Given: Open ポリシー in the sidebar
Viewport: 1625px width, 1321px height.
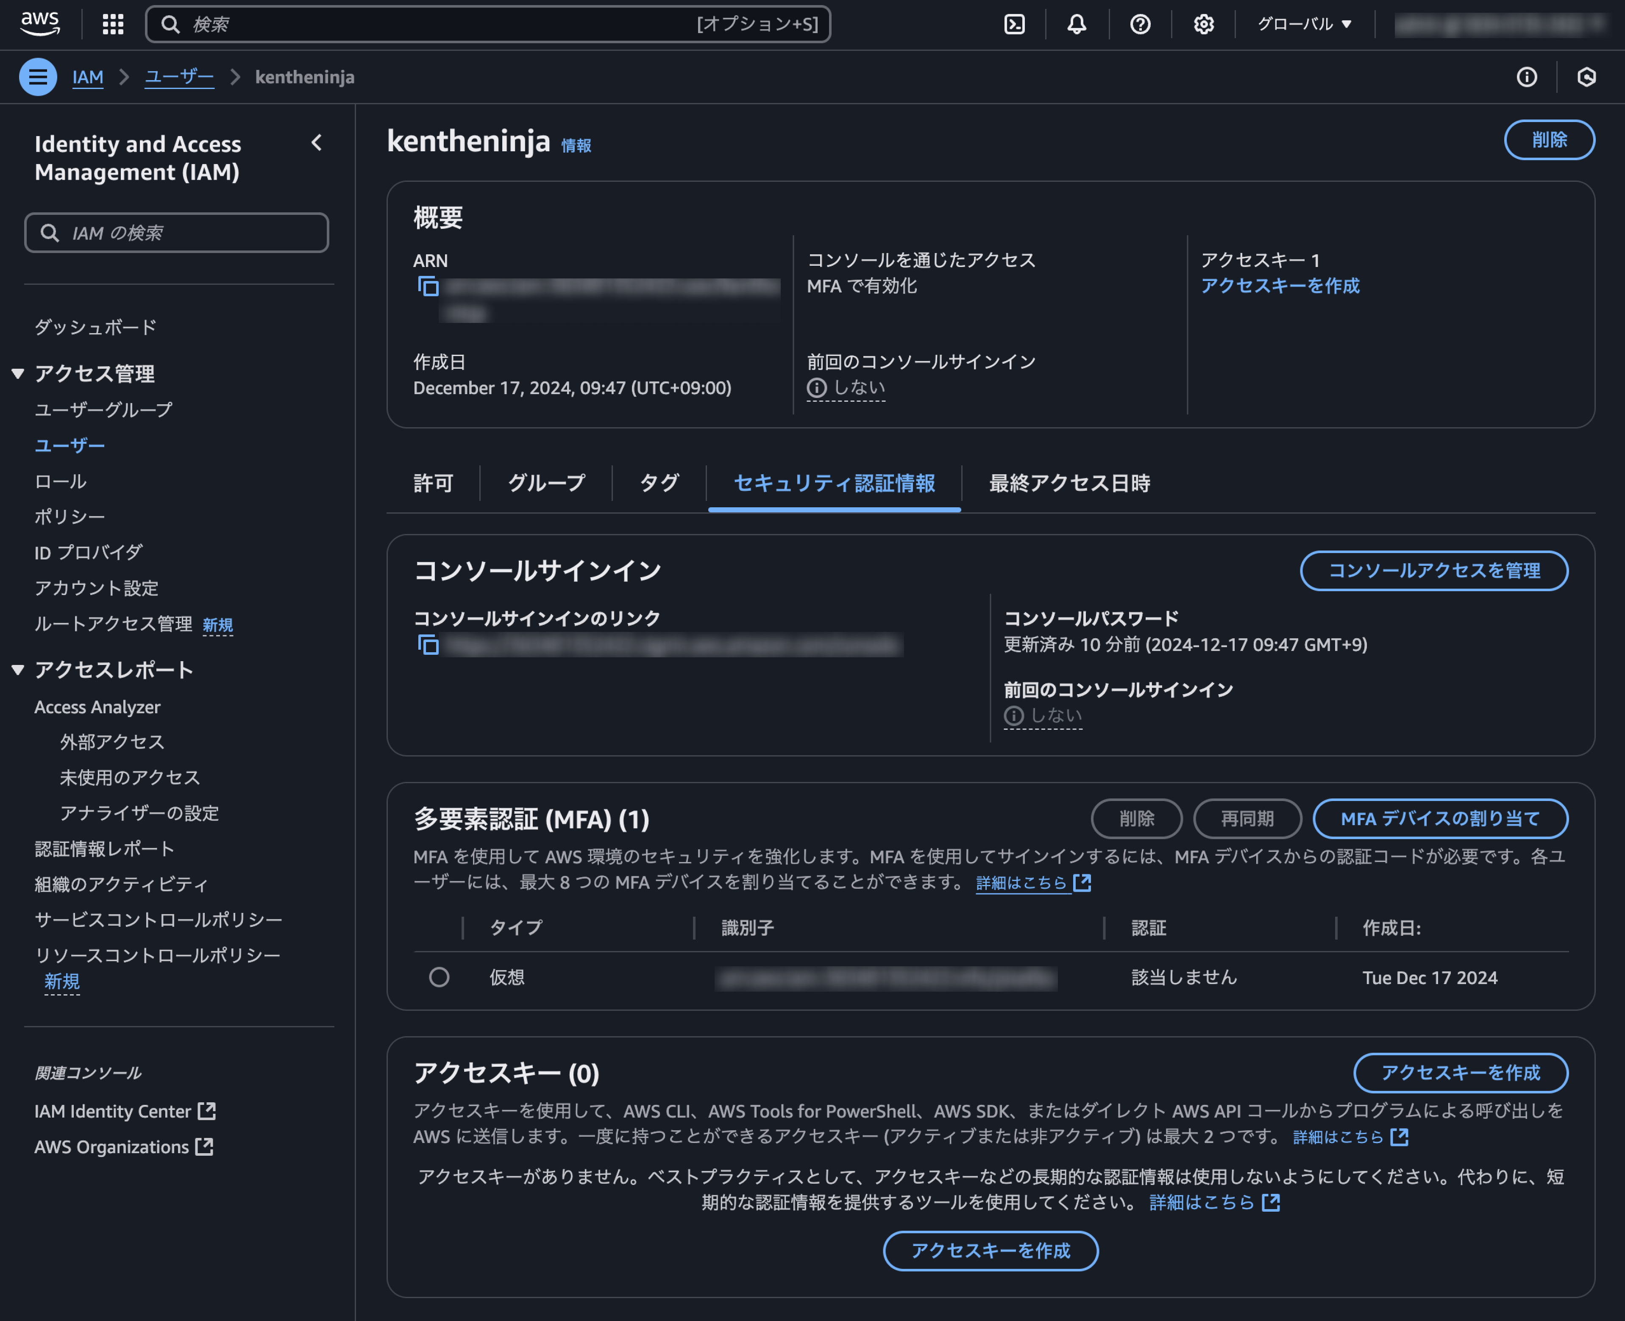Looking at the screenshot, I should 69,517.
